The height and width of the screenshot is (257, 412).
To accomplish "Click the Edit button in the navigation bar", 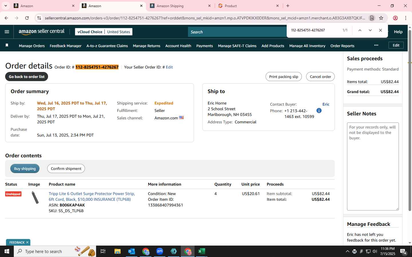I will click(x=396, y=45).
